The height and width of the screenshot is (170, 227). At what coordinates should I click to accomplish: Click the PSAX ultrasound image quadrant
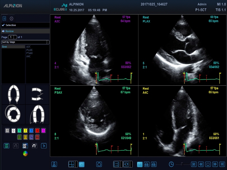point(94,121)
